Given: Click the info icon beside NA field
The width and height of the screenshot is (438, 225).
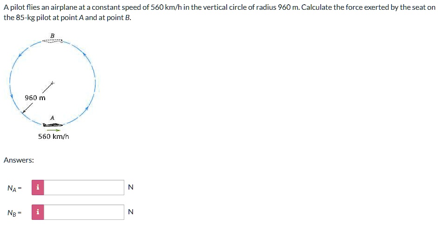Looking at the screenshot, I should 39,188.
